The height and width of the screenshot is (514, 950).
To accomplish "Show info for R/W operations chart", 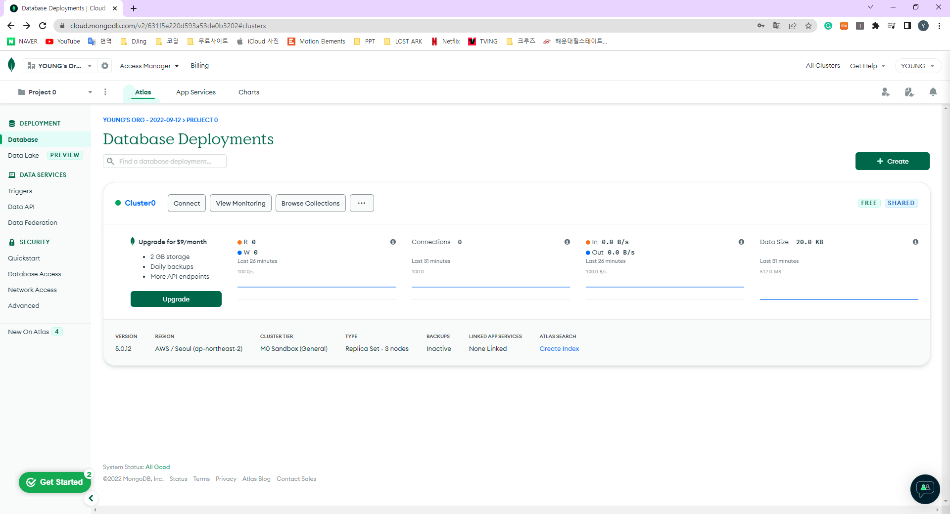I will (x=393, y=242).
